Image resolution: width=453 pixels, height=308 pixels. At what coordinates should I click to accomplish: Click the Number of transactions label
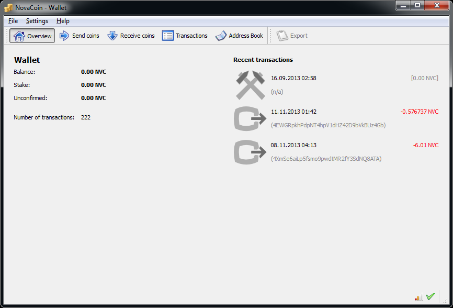[x=44, y=117]
